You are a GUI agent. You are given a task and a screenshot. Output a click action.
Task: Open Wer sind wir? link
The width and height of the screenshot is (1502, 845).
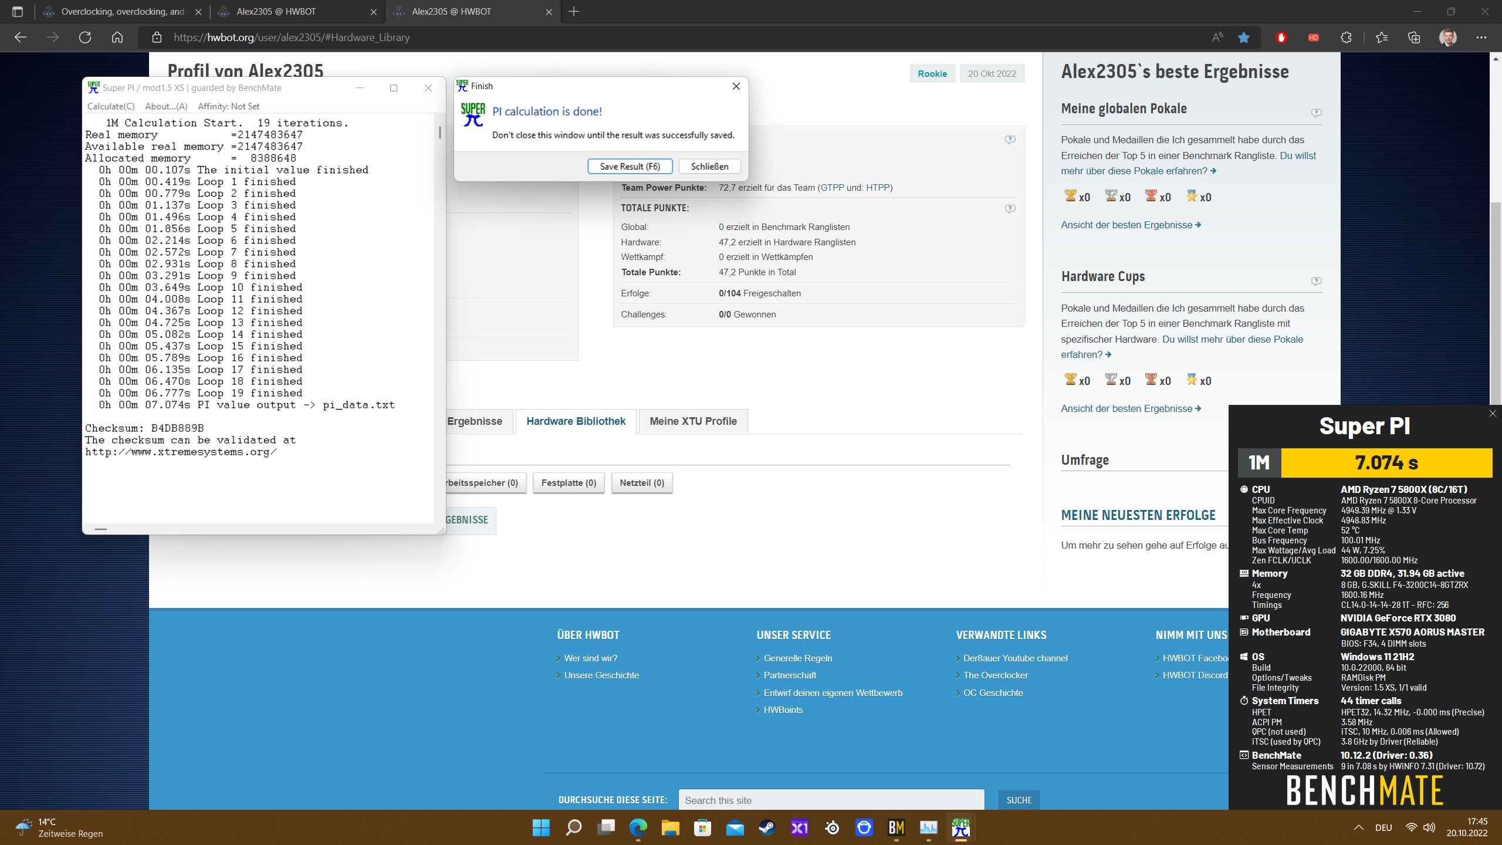click(590, 658)
